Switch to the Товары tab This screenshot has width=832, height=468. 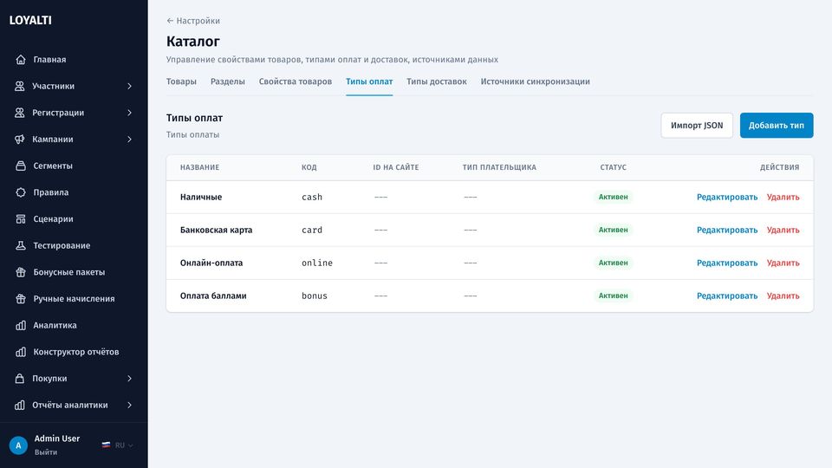pyautogui.click(x=181, y=81)
